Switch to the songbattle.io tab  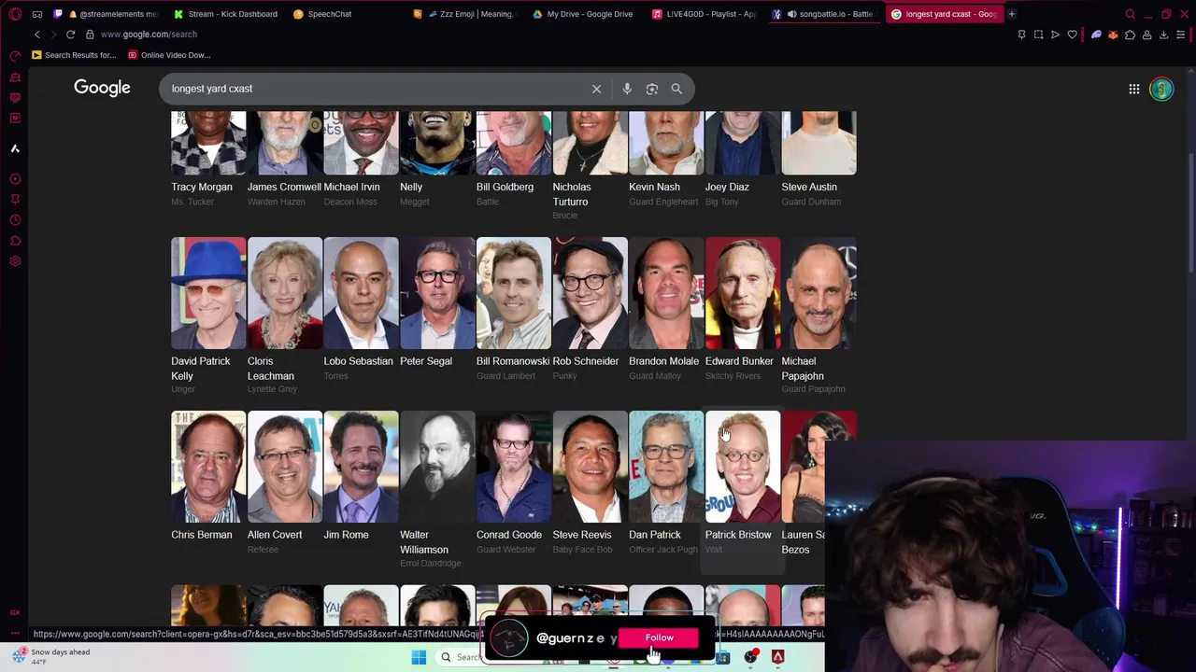[823, 14]
